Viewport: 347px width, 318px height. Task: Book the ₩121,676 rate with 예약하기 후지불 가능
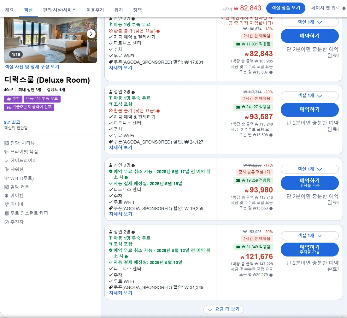tap(309, 250)
